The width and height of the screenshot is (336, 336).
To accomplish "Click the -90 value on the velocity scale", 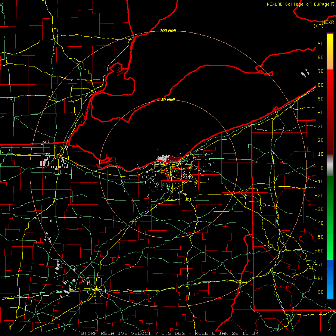I will (319, 292).
